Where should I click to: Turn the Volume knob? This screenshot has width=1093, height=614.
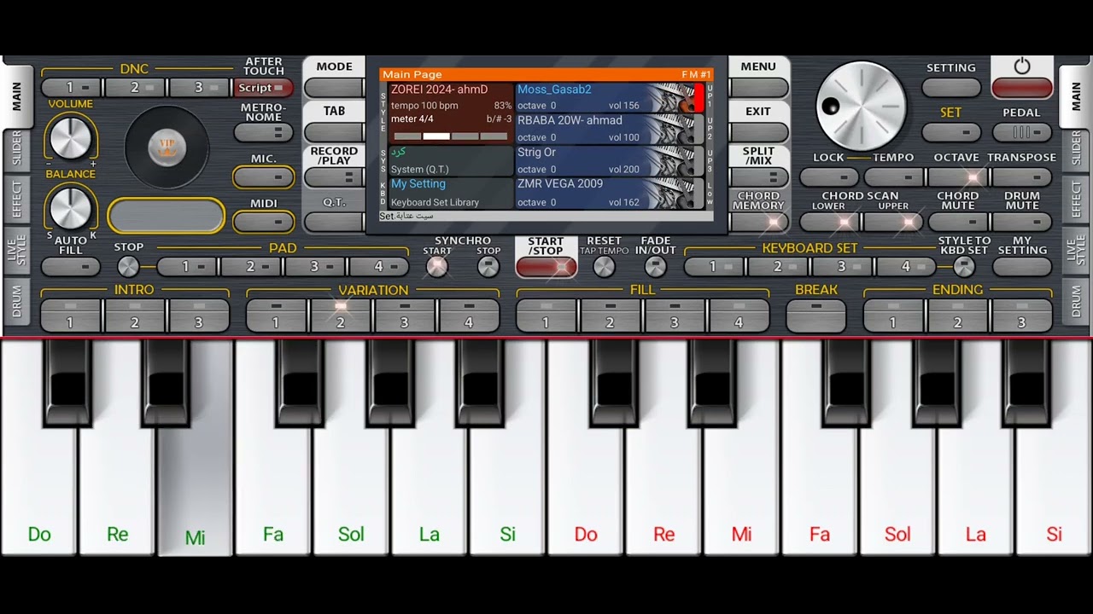pyautogui.click(x=70, y=136)
